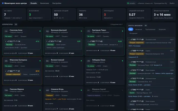
Task: Click the Время разговоров stat card
Action: pyautogui.click(x=164, y=14)
